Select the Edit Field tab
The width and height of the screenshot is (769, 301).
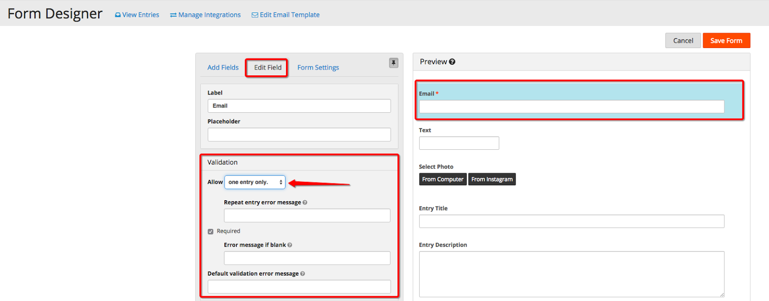268,68
